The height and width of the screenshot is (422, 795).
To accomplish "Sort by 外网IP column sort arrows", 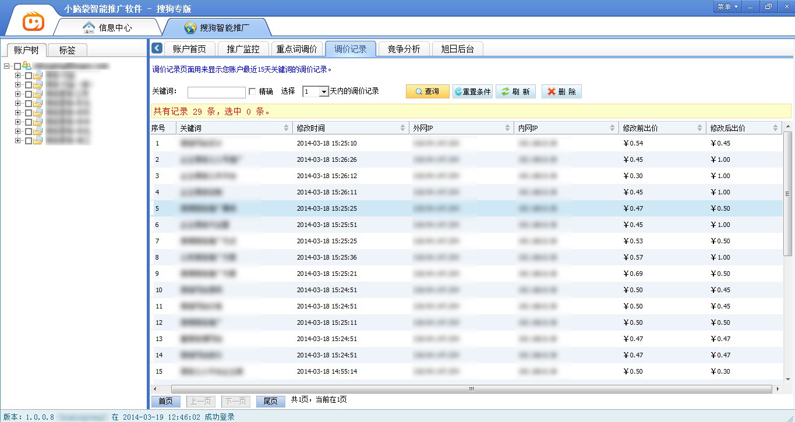I will 508,128.
